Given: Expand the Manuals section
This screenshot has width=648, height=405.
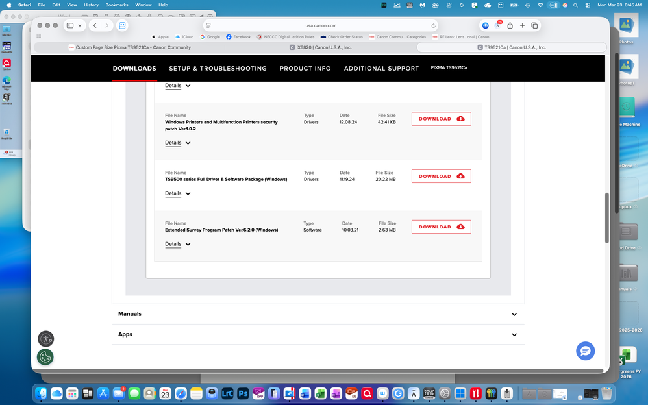Looking at the screenshot, I should pos(318,314).
